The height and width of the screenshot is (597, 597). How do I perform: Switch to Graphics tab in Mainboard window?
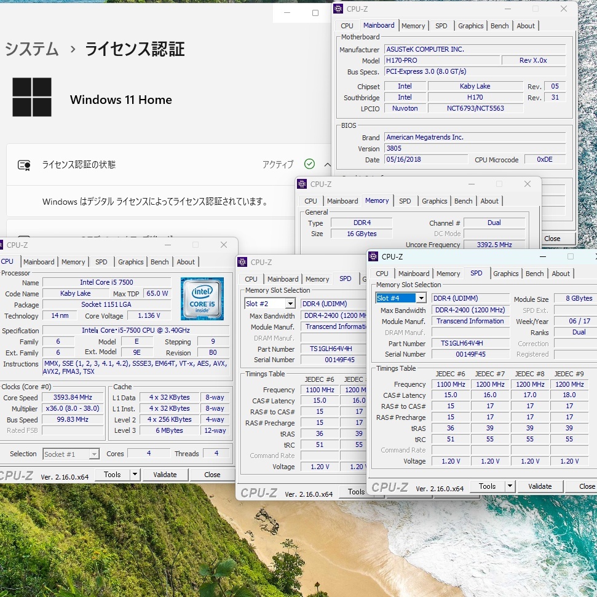coord(470,26)
